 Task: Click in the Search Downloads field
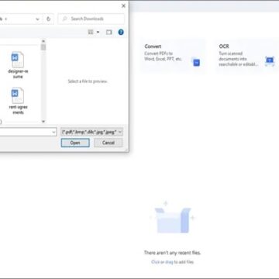click(91, 19)
